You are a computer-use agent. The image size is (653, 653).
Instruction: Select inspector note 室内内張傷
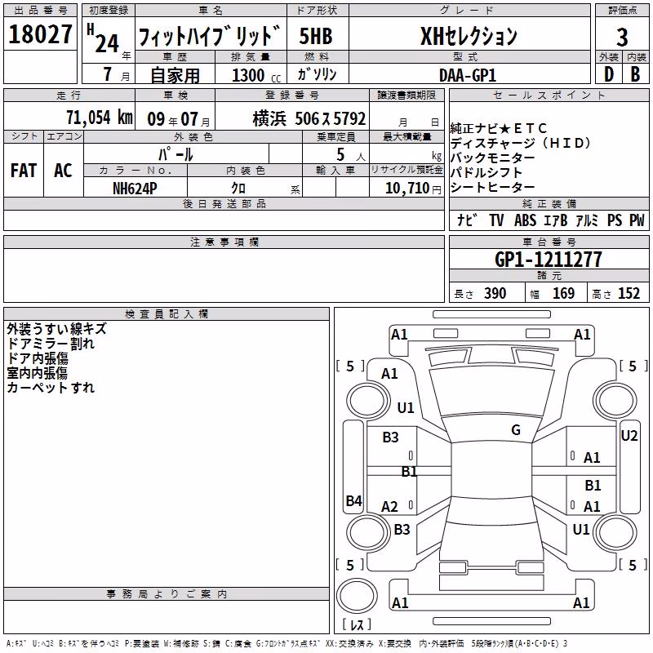38,373
